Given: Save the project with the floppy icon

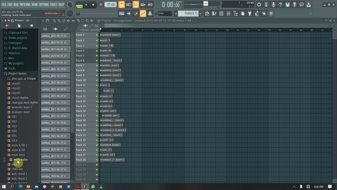Looking at the screenshot, I should coord(288,4).
